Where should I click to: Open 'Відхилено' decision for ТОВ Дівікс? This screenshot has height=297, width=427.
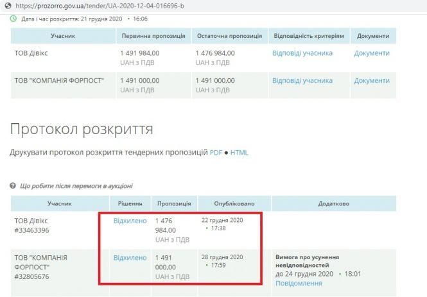[130, 221]
